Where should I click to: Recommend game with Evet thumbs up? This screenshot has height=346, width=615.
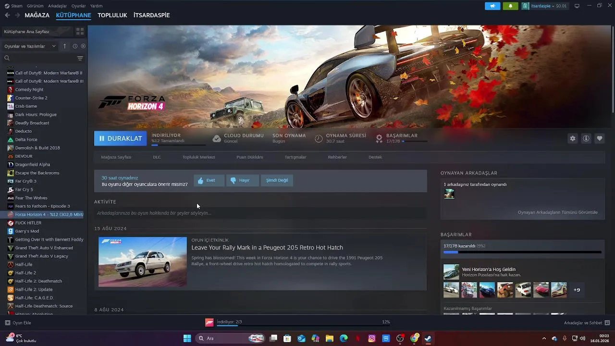(x=209, y=180)
